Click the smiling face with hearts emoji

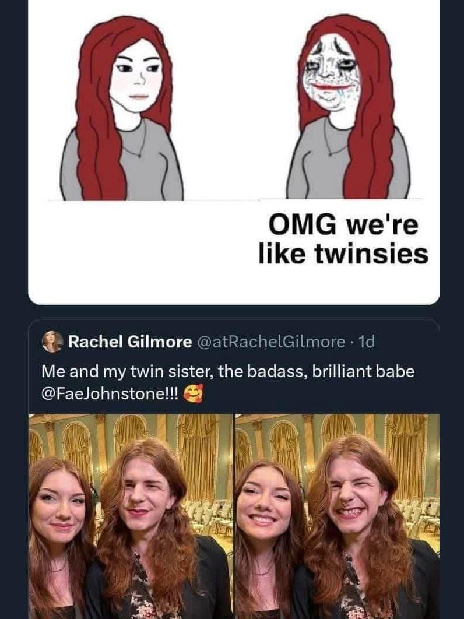(x=191, y=395)
